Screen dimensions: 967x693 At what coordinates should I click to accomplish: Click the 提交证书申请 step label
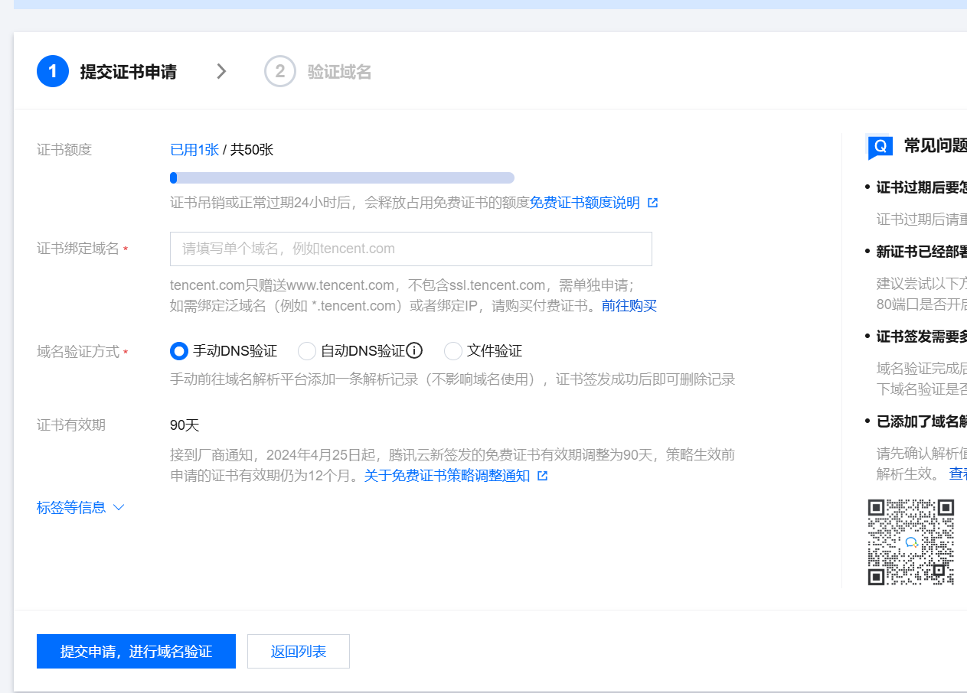[x=129, y=72]
